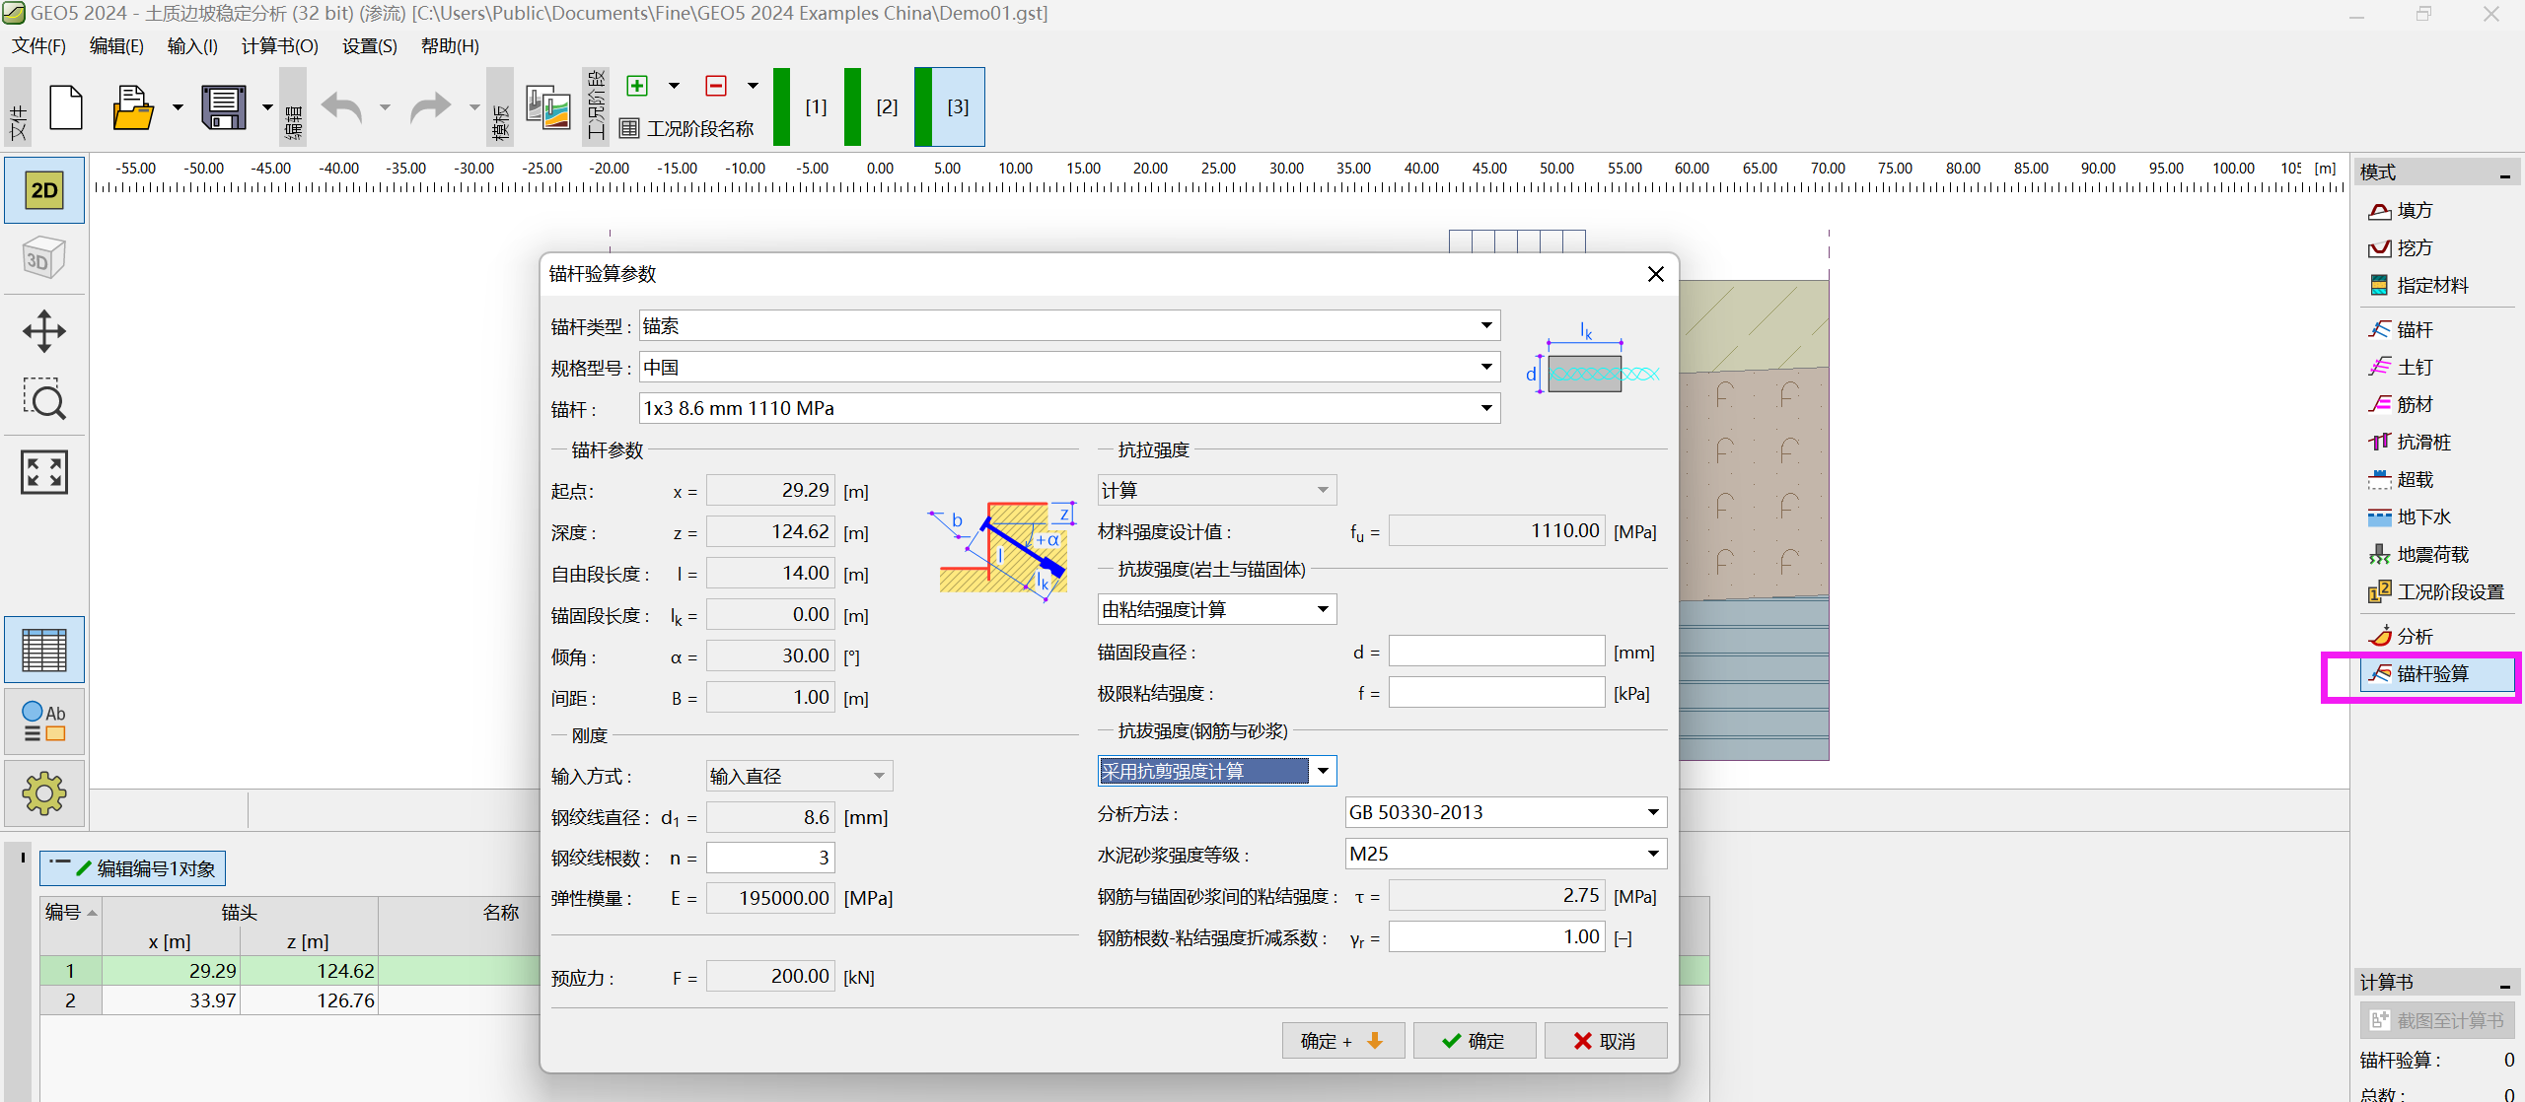Fit drawing to screen extents

[x=44, y=472]
